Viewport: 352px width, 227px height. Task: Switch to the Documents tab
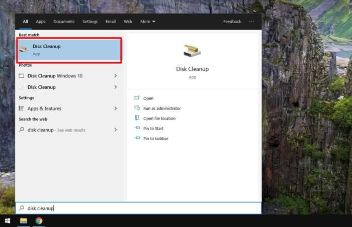(64, 22)
